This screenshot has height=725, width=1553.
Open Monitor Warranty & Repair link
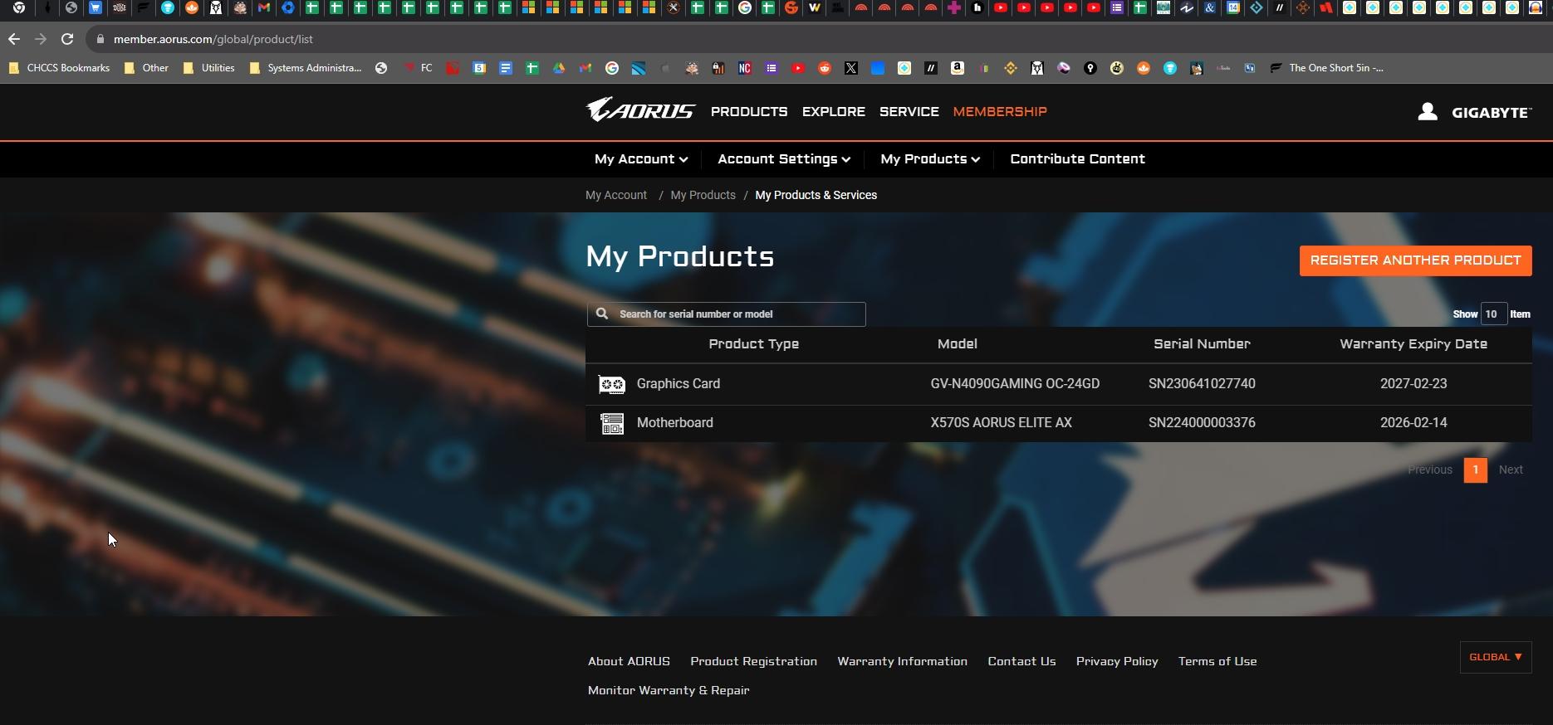[669, 691]
